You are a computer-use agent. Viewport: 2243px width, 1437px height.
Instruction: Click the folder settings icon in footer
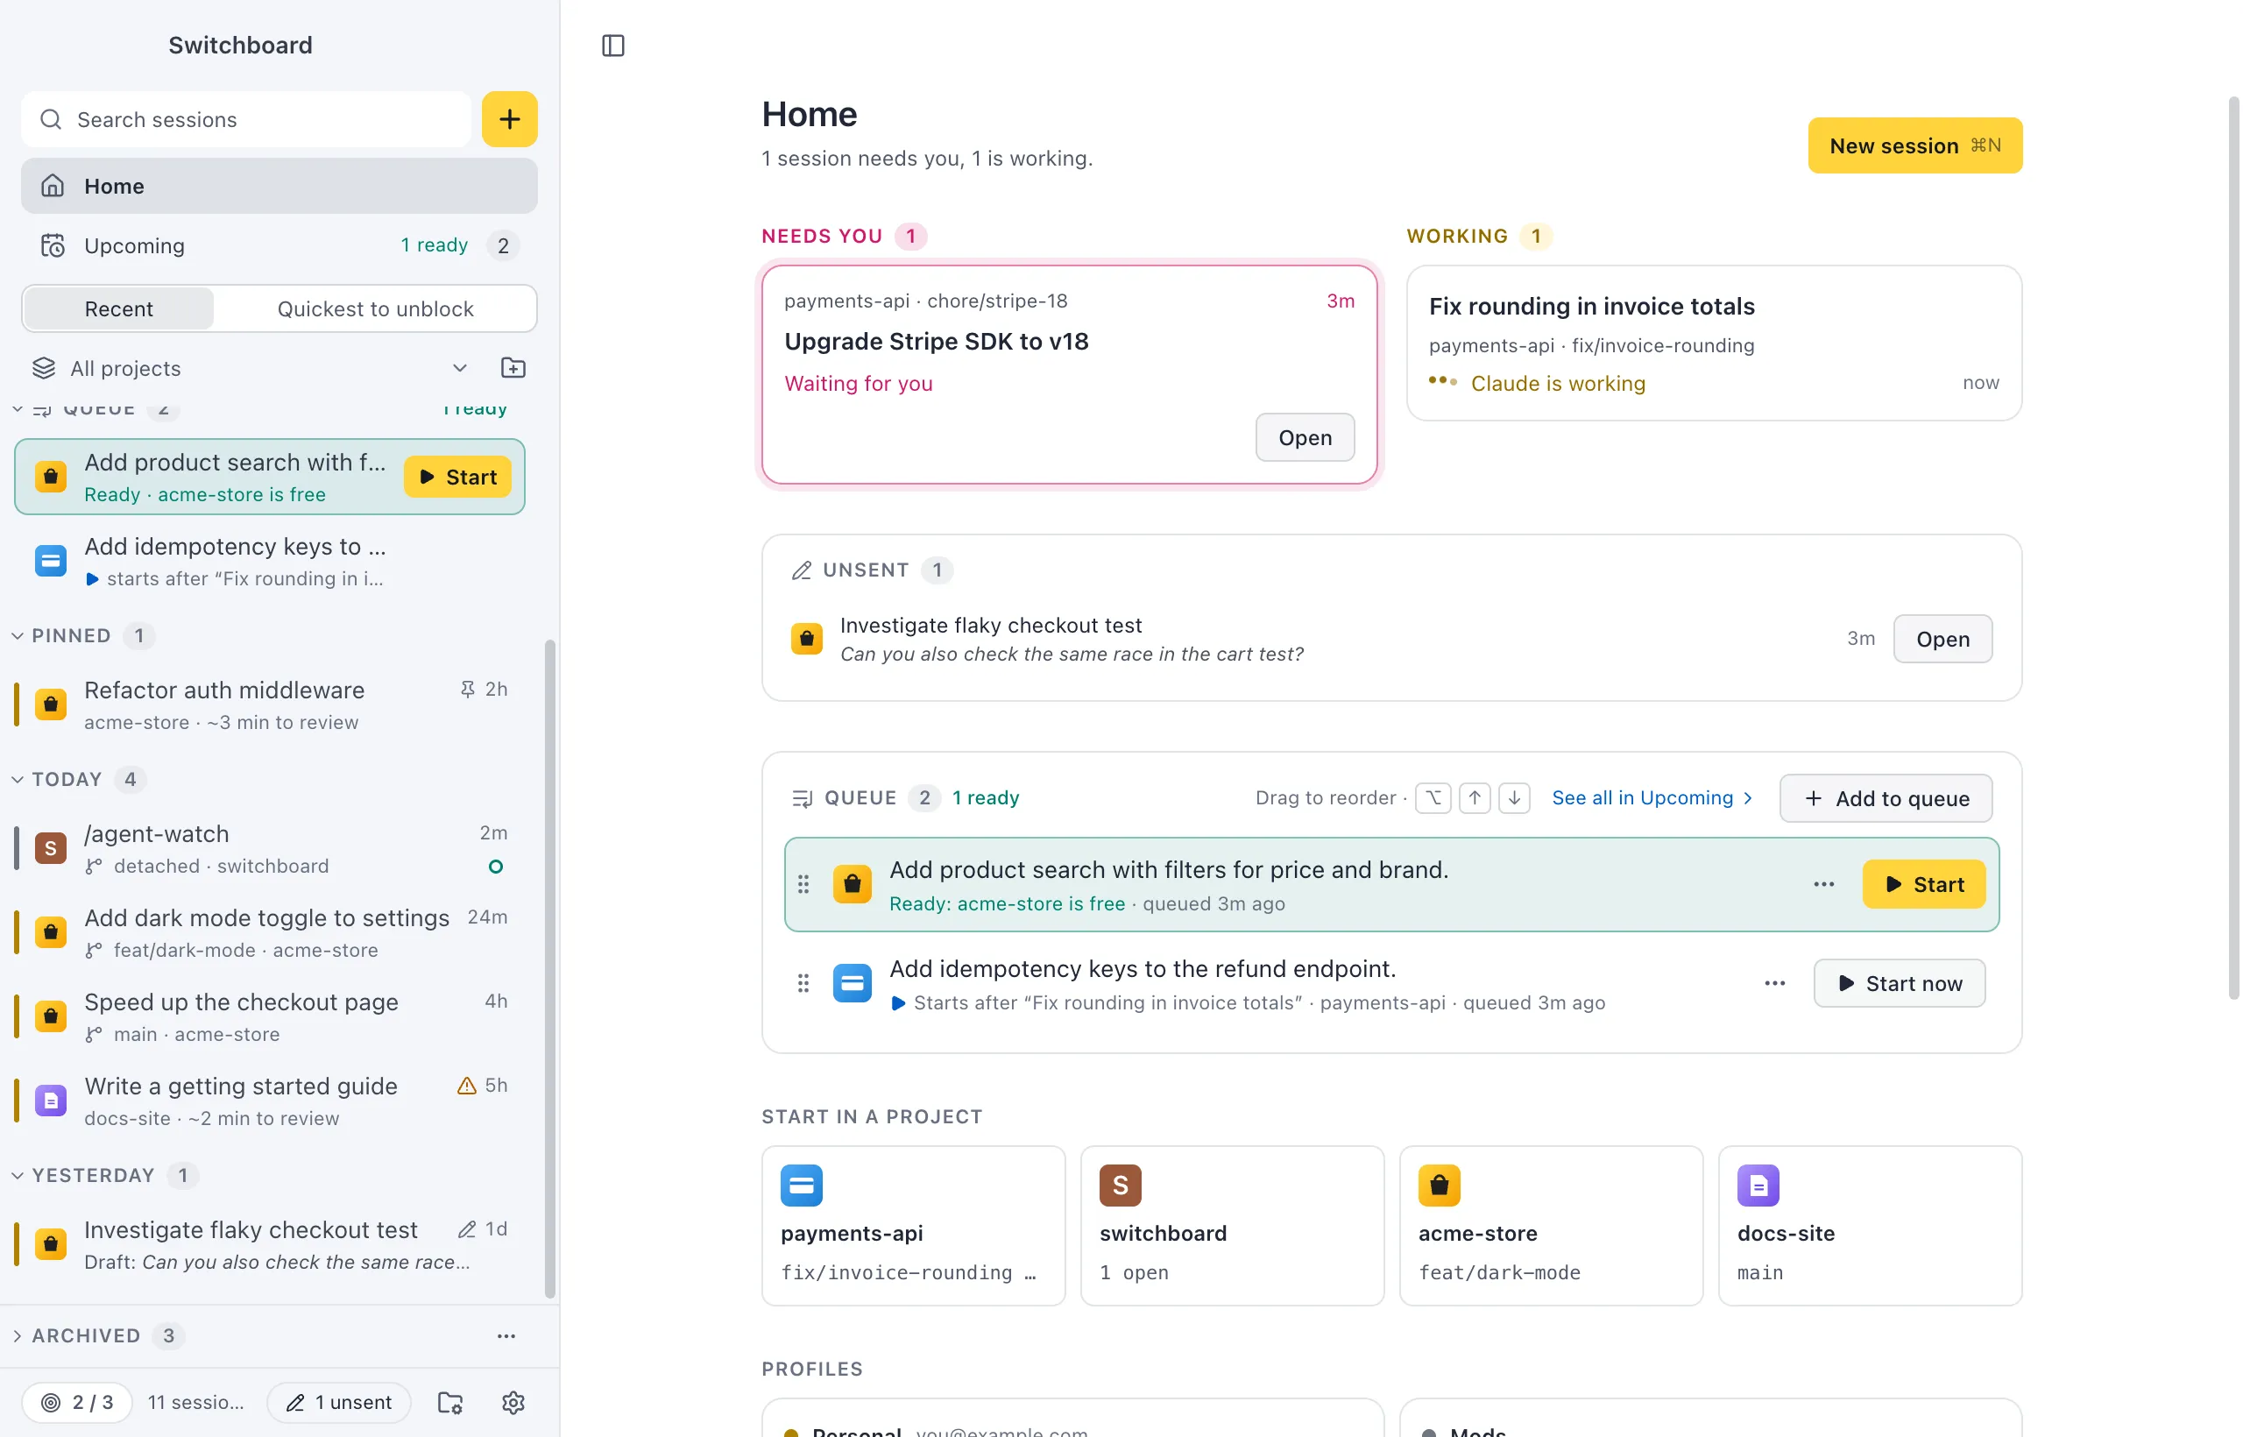[x=450, y=1402]
